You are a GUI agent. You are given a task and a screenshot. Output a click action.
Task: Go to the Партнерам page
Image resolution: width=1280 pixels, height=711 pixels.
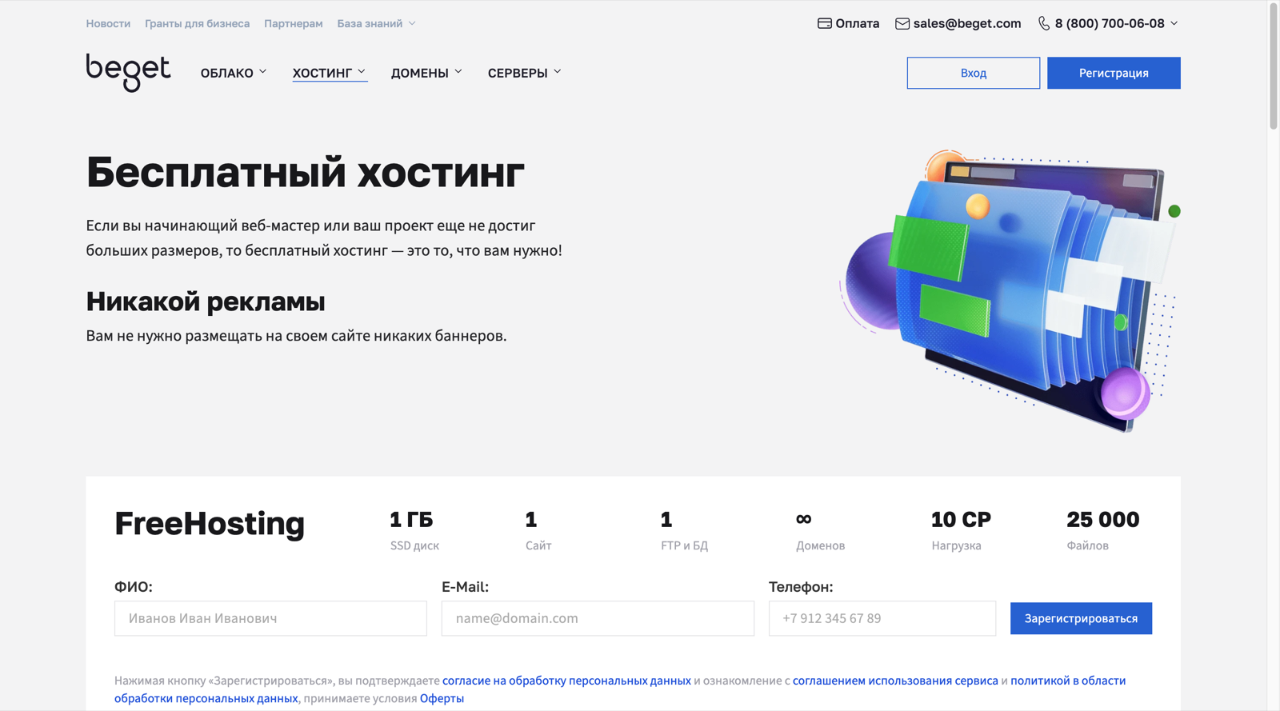[294, 23]
